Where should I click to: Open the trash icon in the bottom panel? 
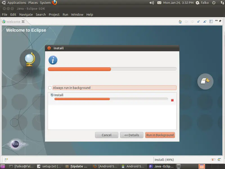pos(179,166)
